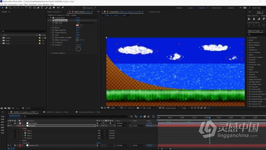Select the Type text tool
The height and width of the screenshot is (150, 266).
[42, 8]
